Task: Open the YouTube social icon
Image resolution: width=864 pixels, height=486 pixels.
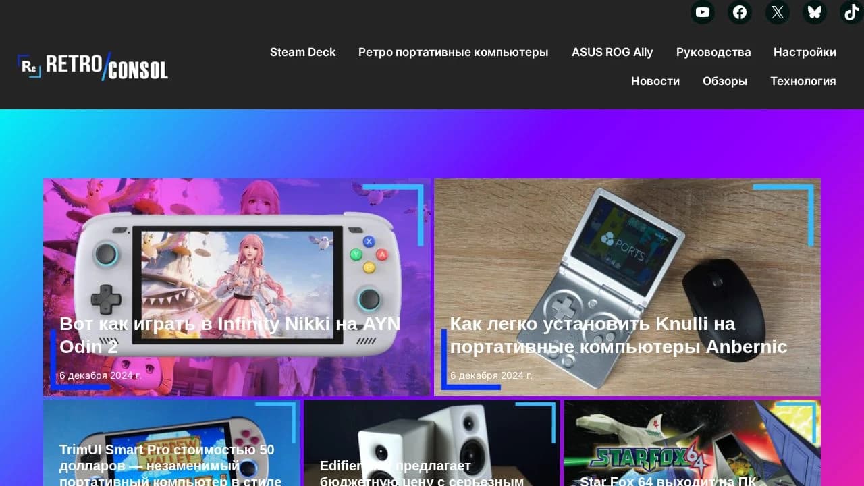Action: (x=703, y=12)
